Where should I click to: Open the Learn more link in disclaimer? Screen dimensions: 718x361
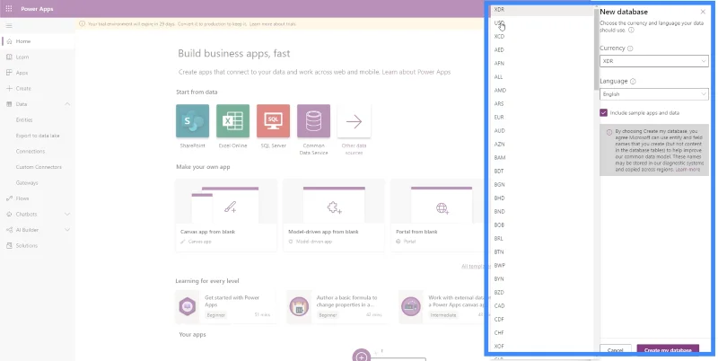[x=687, y=170]
